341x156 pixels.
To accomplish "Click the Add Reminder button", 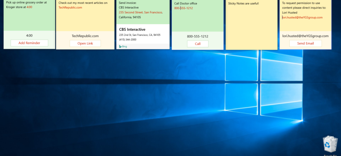I will pos(29,43).
